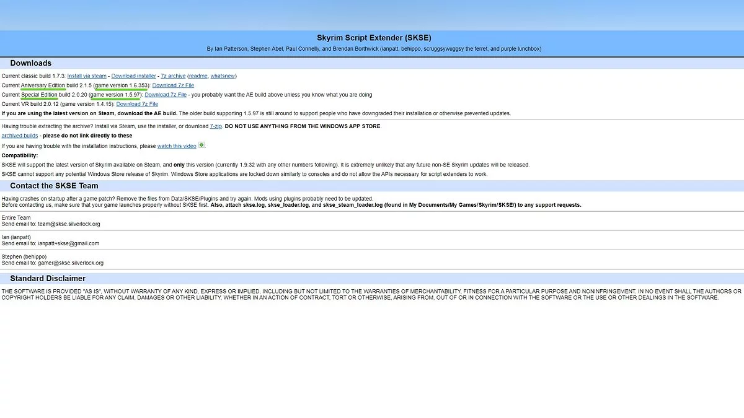
Task: Open the 'Install via steam' link
Action: point(87,76)
